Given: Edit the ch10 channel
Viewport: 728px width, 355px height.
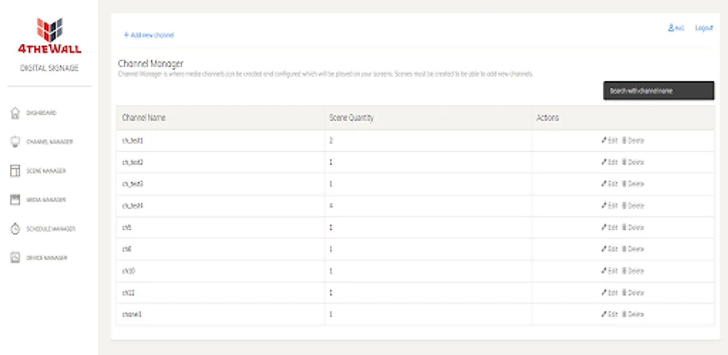Looking at the screenshot, I should point(609,271).
